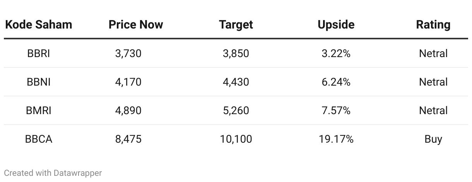Viewport: 472px width, 182px height.
Task: Select the BBRI stock code cell
Action: 38,53
